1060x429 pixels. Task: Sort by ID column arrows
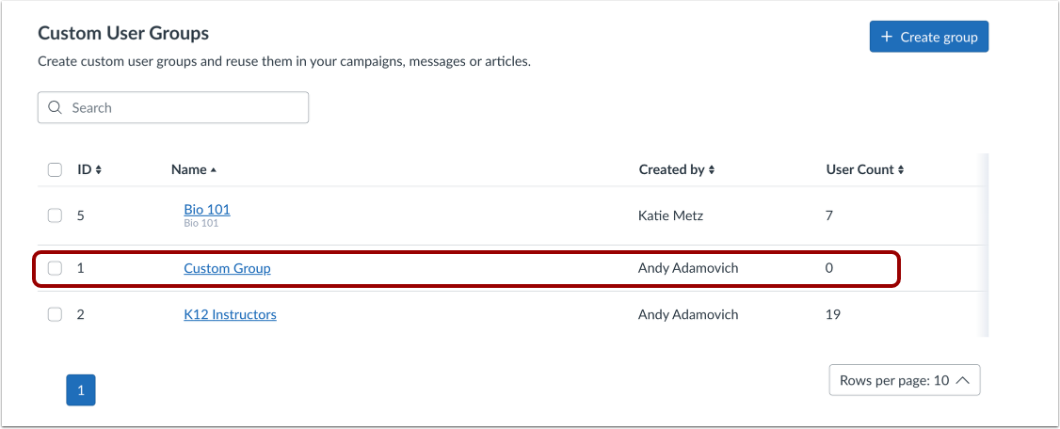pos(98,170)
